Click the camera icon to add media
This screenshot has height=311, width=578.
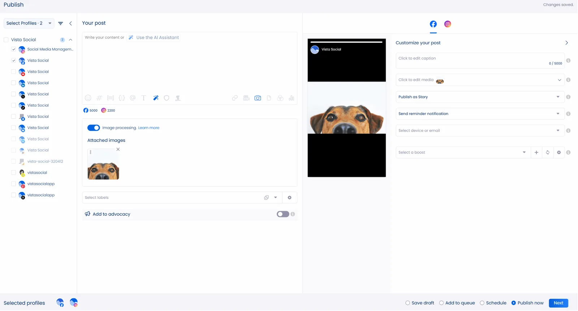click(258, 98)
